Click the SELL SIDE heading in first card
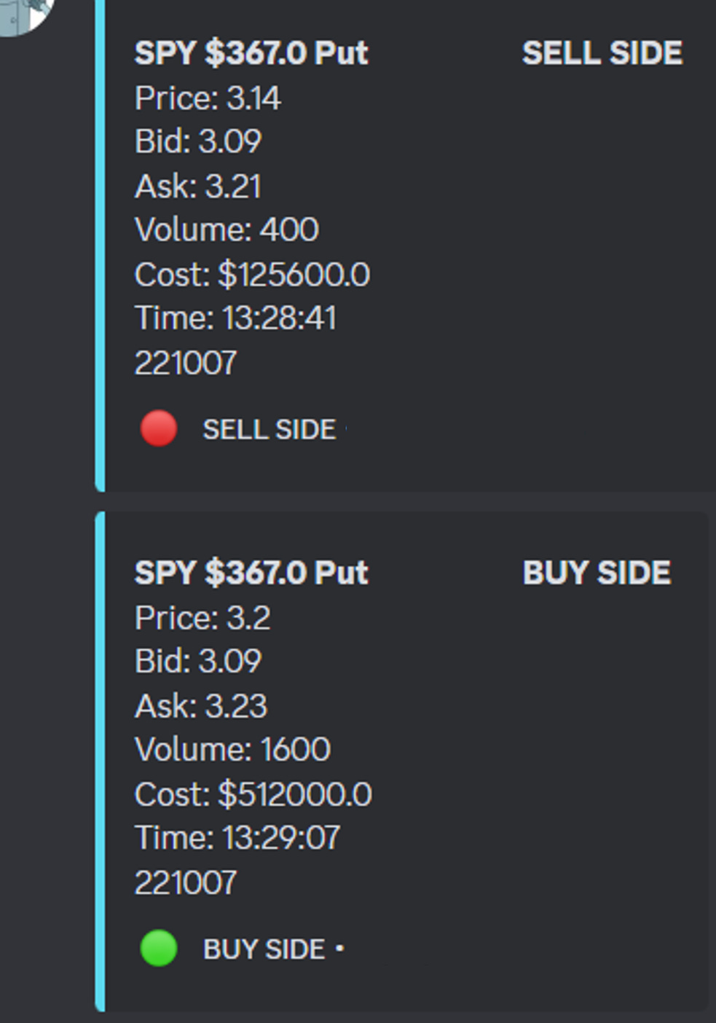The height and width of the screenshot is (1023, 716). [x=602, y=53]
